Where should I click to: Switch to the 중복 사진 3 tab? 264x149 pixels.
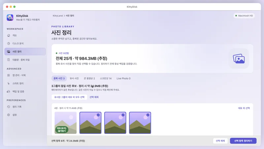coord(59,78)
